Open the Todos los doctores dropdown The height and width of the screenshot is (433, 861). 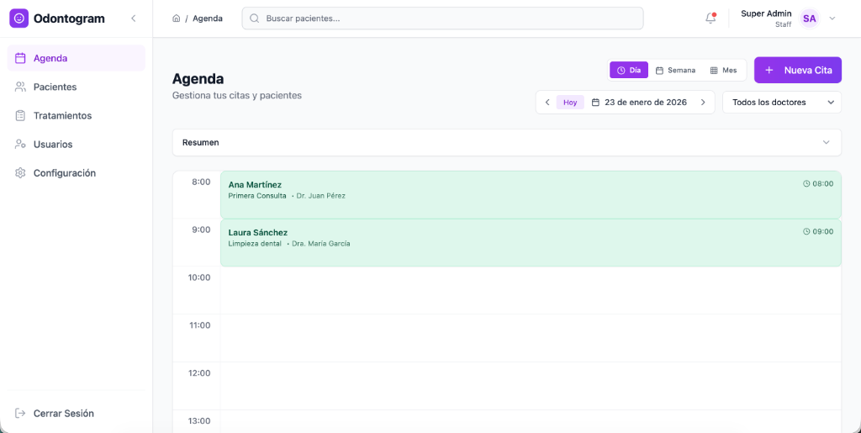click(781, 103)
